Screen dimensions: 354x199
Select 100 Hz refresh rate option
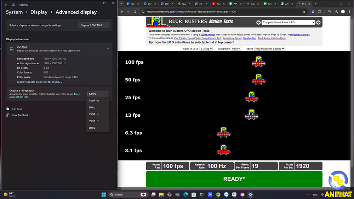pyautogui.click(x=98, y=94)
